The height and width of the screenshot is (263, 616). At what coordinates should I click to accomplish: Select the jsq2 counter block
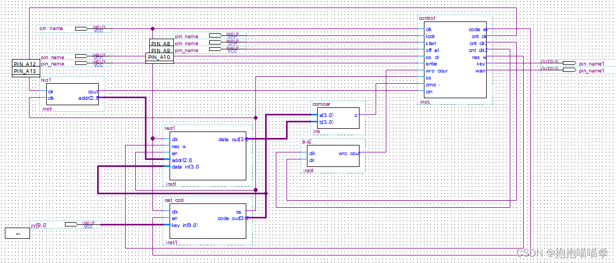[333, 156]
